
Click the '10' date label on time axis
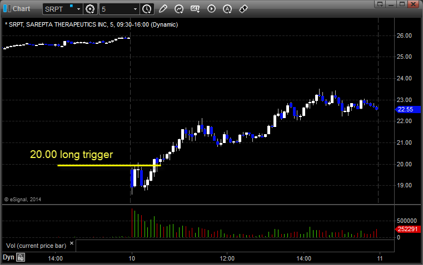132,258
